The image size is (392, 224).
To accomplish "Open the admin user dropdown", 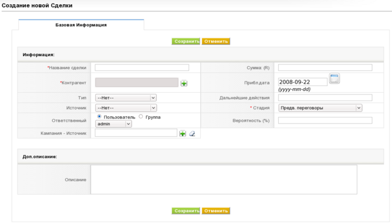I will (113, 124).
